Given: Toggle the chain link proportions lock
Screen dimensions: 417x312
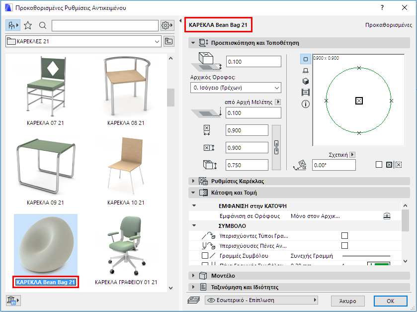Looking at the screenshot, I should (x=276, y=147).
